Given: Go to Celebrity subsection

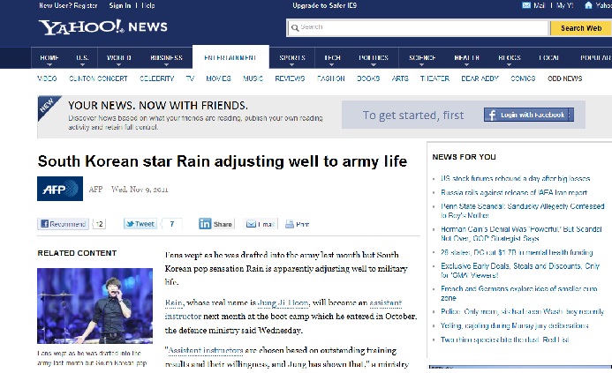Looking at the screenshot, I should [157, 78].
